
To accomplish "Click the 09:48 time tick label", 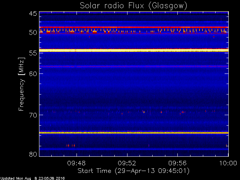I will [76, 163].
